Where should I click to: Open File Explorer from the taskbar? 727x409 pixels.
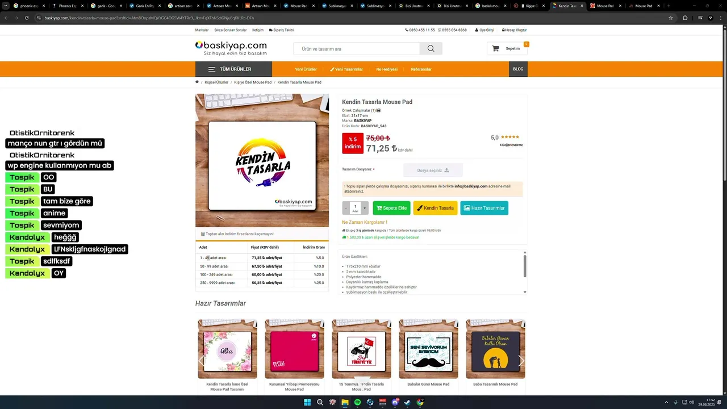tap(345, 402)
